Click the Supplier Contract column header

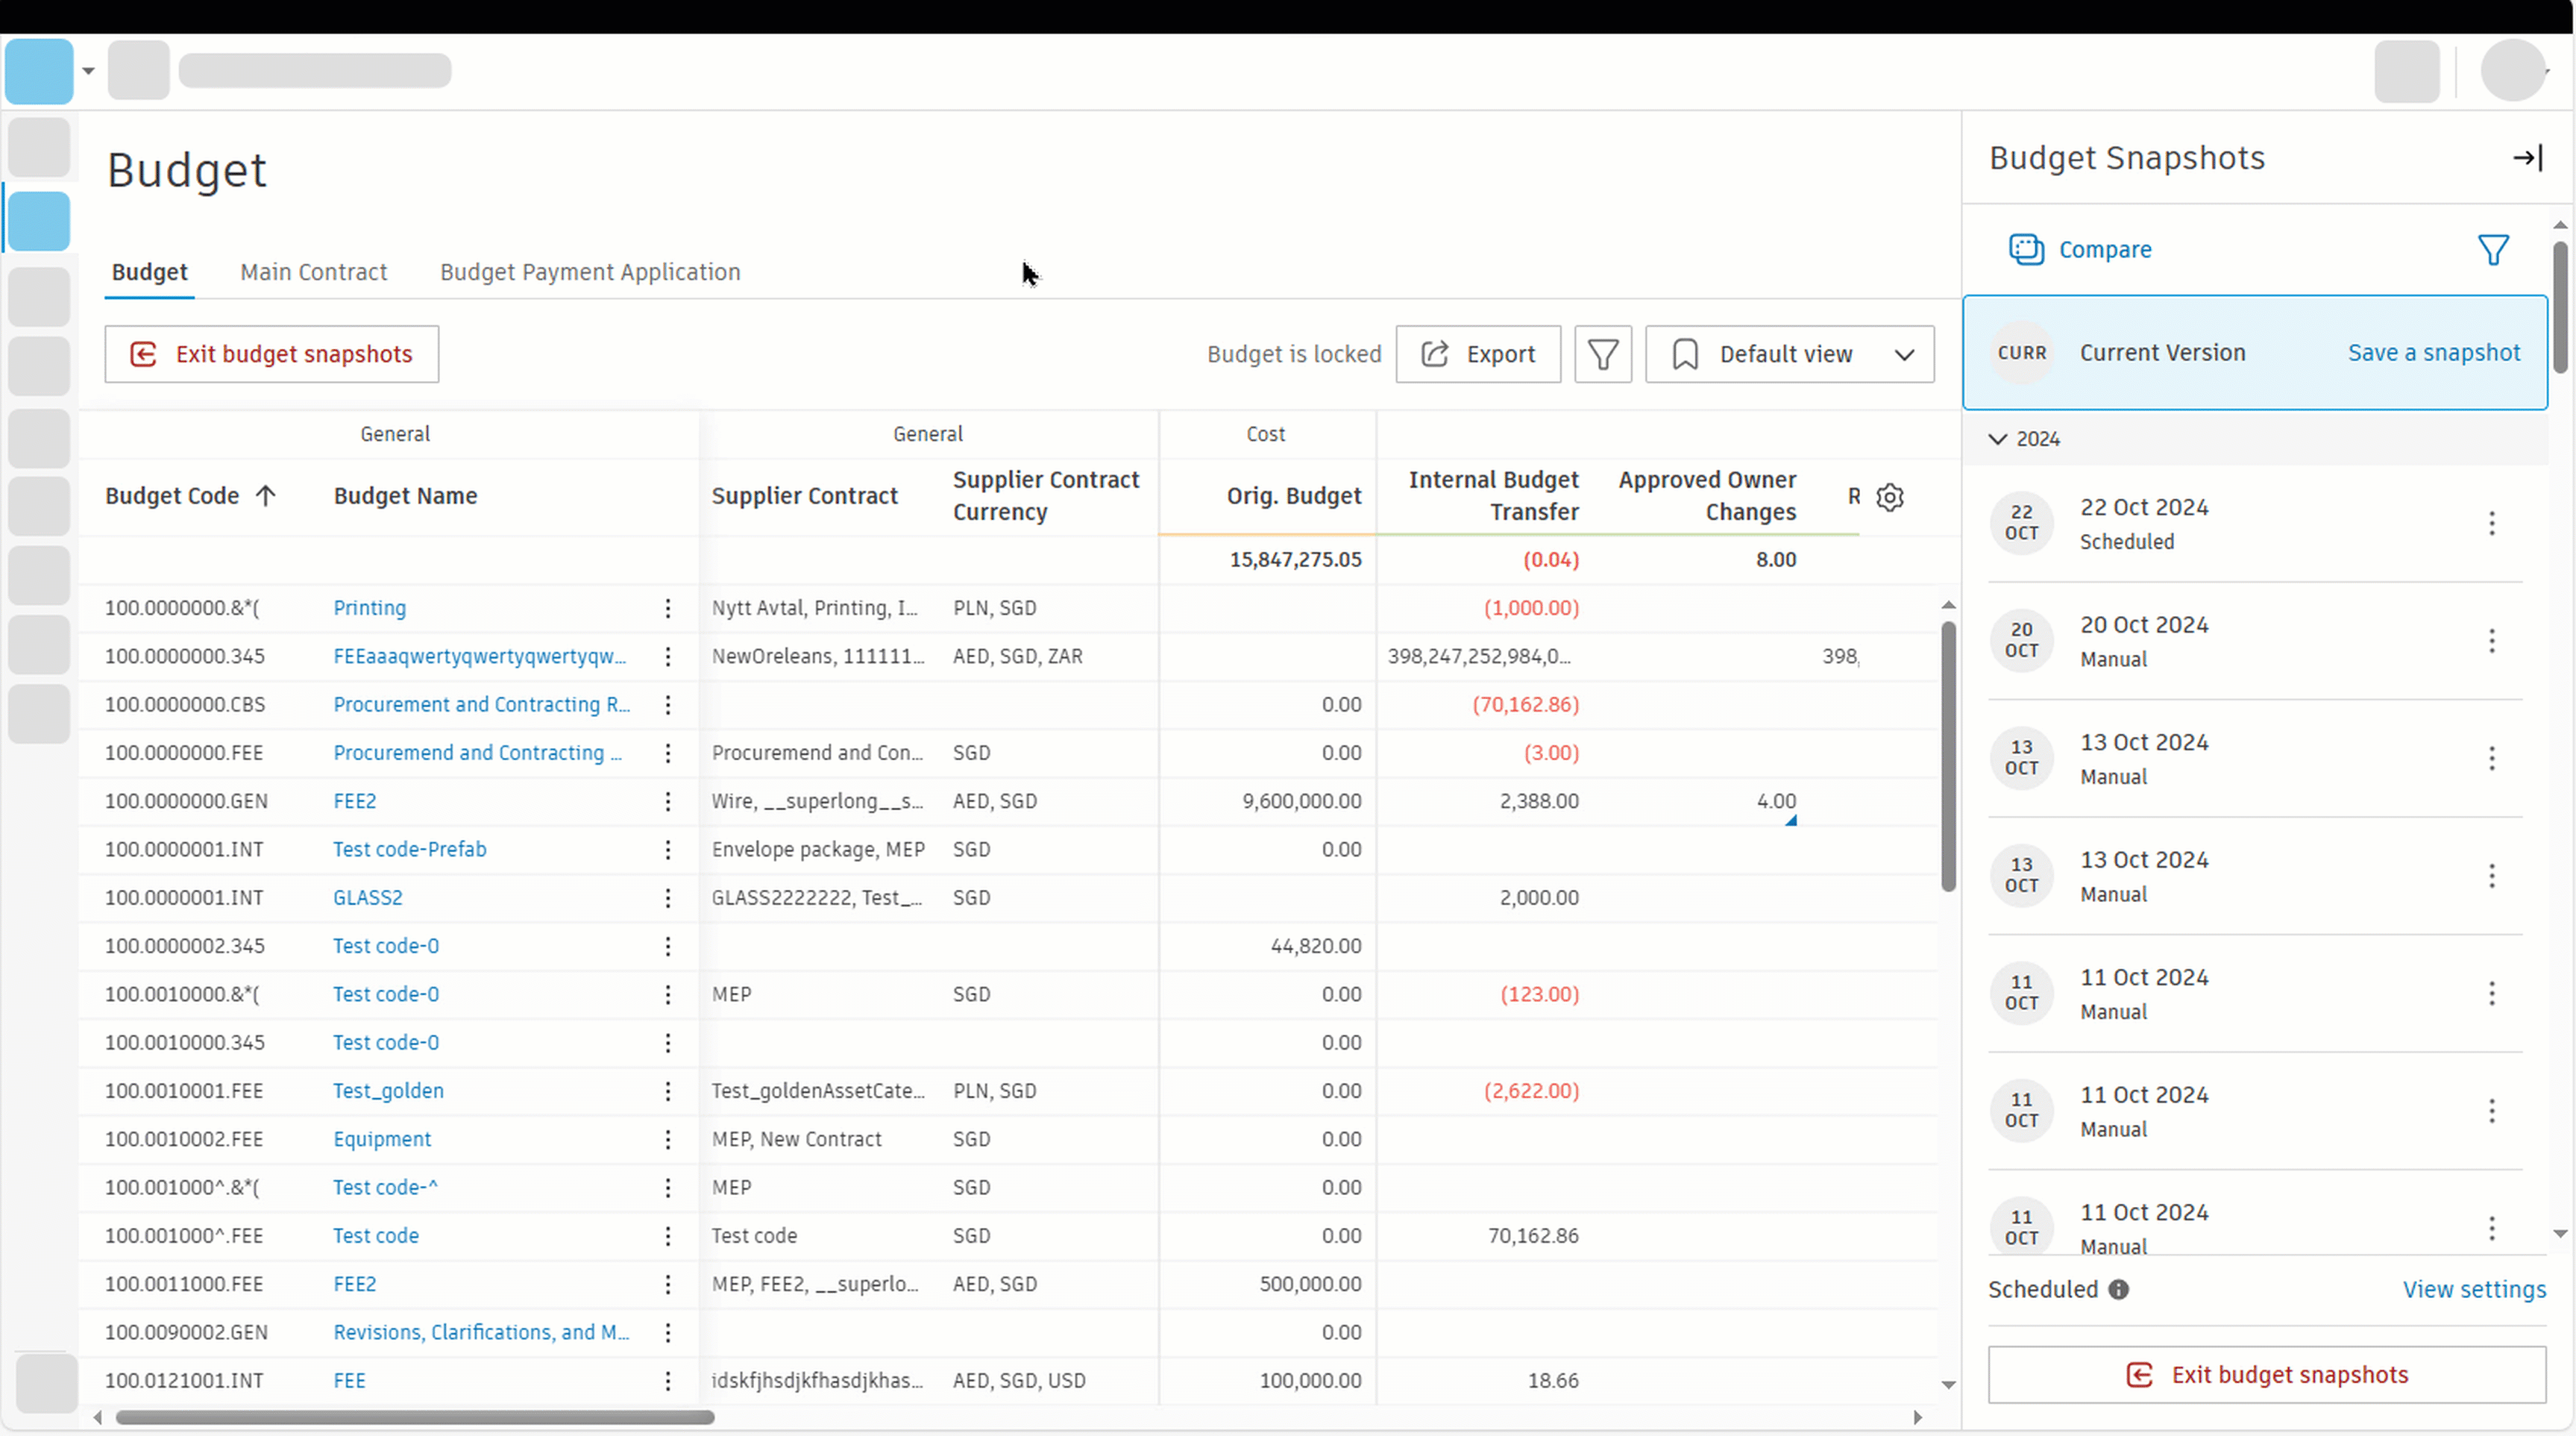click(805, 496)
